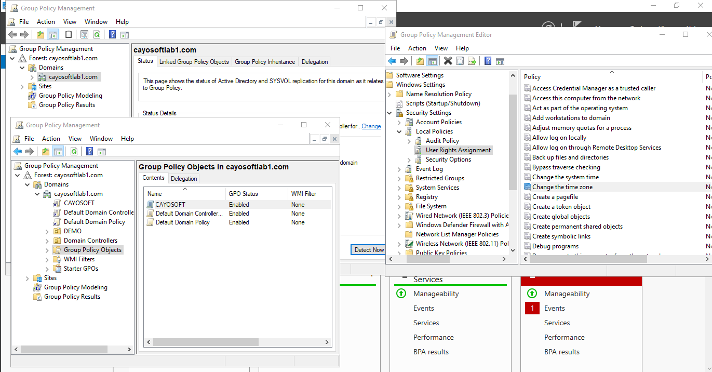Click the Delete (X) icon in Policy Editor toolbar
The height and width of the screenshot is (372, 712).
[x=448, y=61]
